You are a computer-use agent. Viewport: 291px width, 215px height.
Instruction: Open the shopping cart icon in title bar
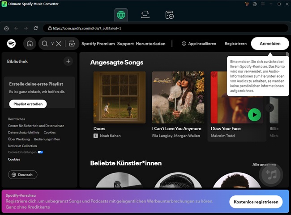[x=247, y=4]
